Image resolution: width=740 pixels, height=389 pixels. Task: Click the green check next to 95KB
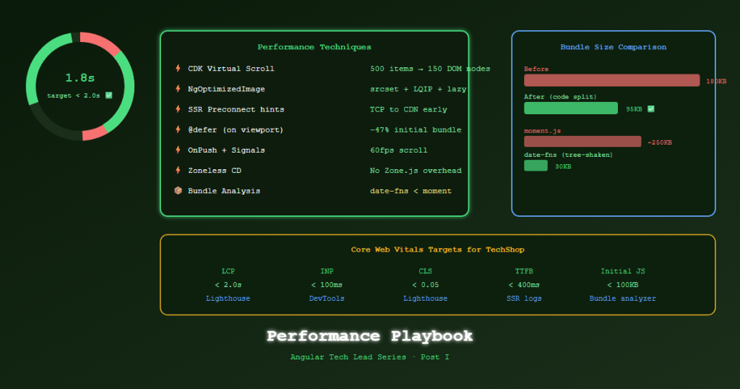click(x=651, y=108)
